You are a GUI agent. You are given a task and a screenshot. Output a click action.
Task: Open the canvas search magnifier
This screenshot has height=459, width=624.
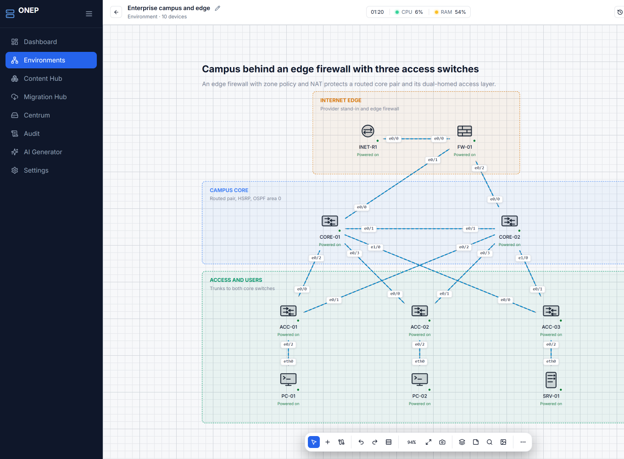click(490, 442)
